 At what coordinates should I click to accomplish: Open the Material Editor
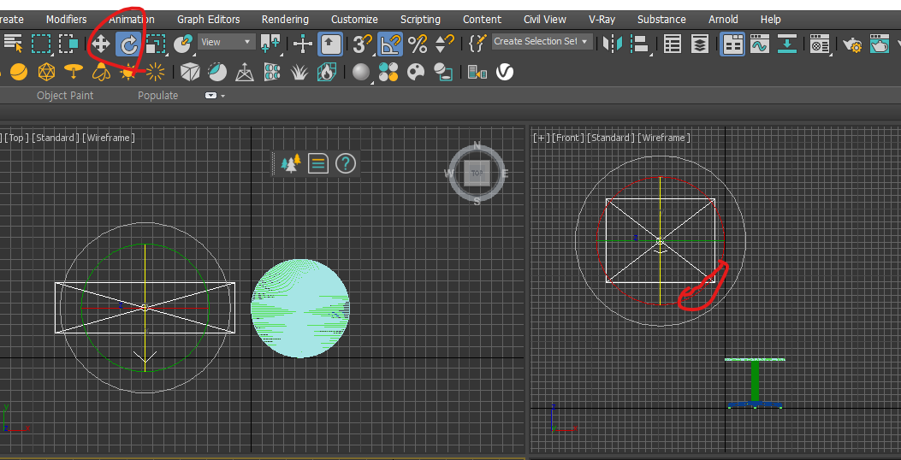click(x=820, y=44)
